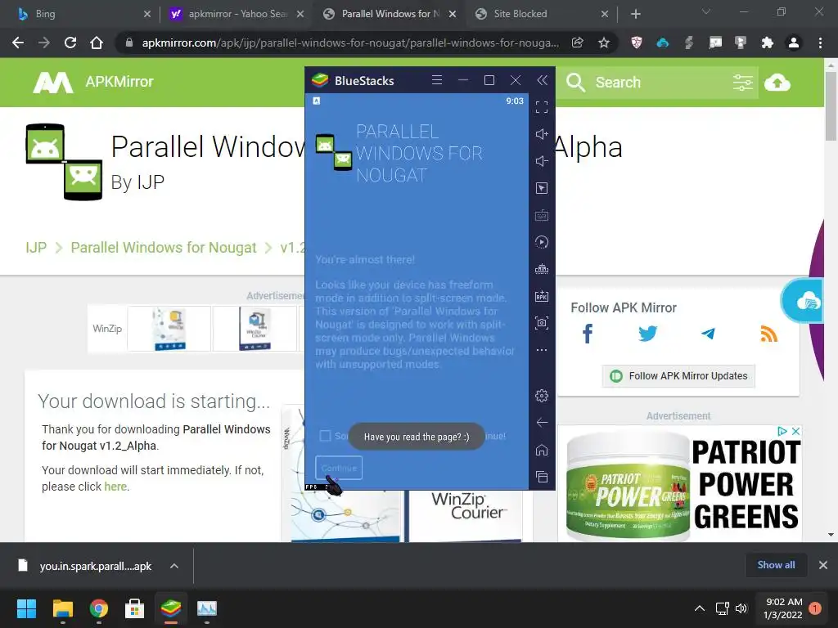The height and width of the screenshot is (628, 838).
Task: Open Chrome three-dot menu
Action: click(820, 43)
